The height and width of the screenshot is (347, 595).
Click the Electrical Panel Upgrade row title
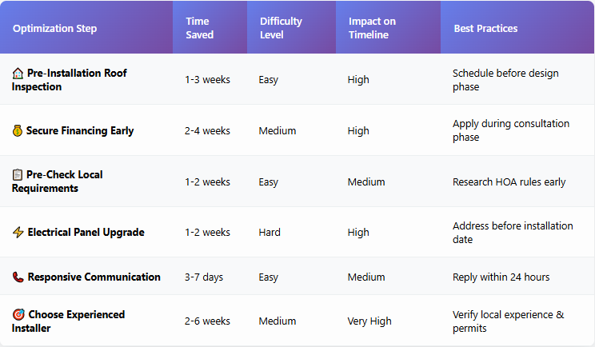86,232
